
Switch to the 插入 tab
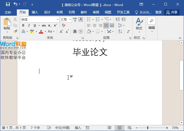[x=35, y=12]
